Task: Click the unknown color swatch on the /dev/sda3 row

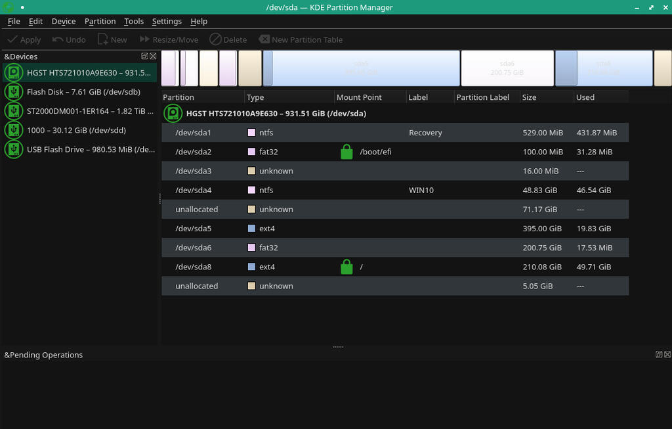Action: pos(251,171)
